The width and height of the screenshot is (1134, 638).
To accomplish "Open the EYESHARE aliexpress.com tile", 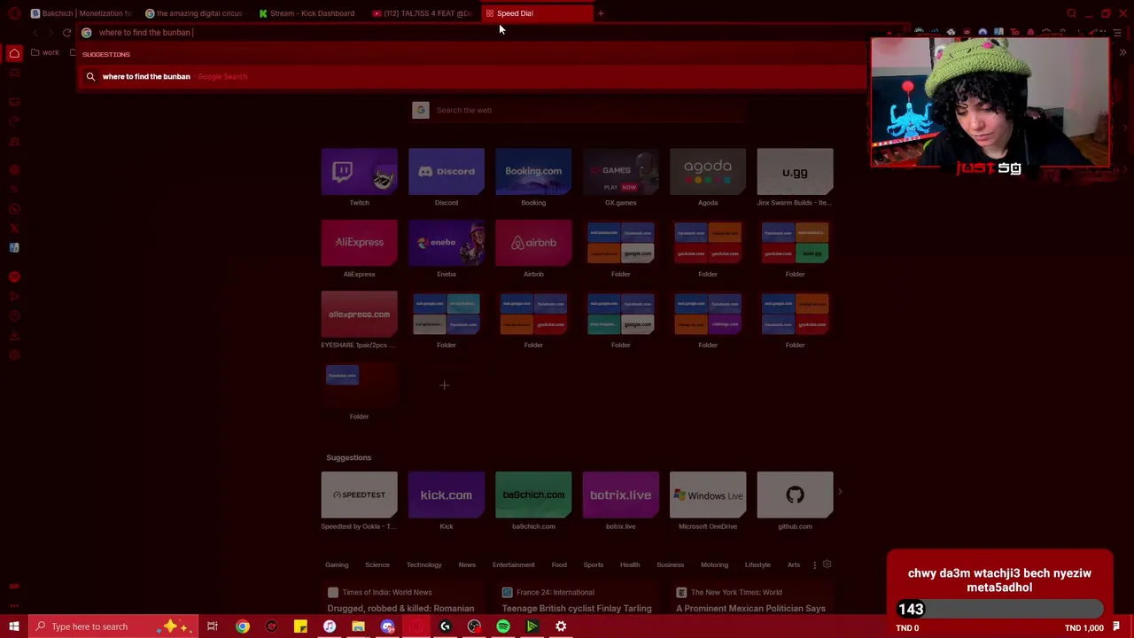I will coord(359,315).
